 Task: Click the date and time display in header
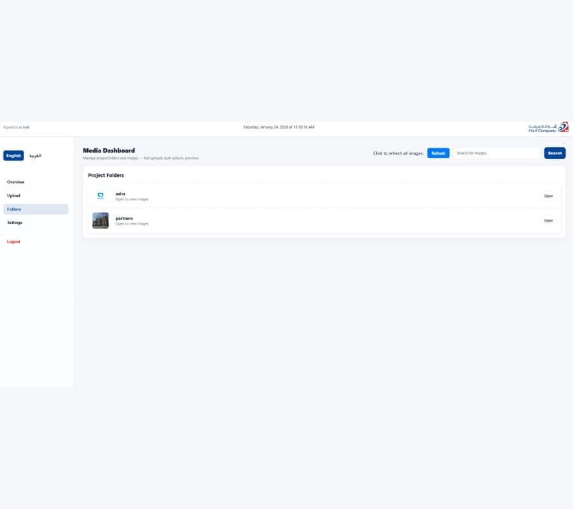click(278, 127)
